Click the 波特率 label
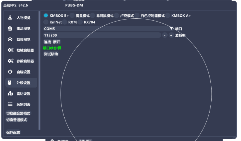 click(180, 35)
